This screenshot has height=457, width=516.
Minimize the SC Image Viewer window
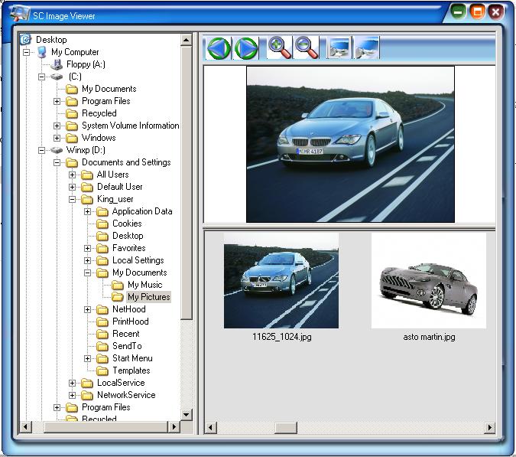pyautogui.click(x=458, y=12)
